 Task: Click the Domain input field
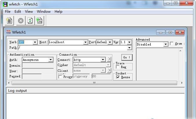point(38,65)
